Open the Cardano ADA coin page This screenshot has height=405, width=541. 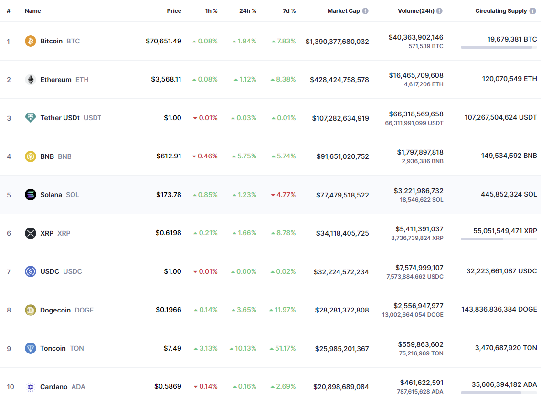pos(54,387)
